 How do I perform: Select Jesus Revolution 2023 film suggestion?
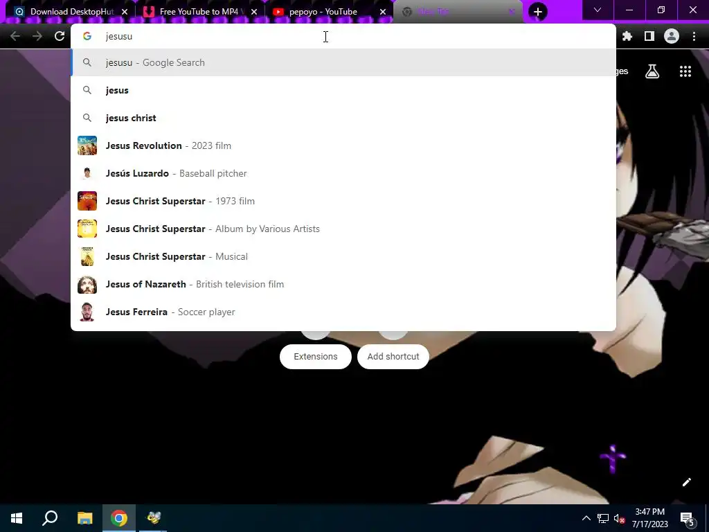343,145
